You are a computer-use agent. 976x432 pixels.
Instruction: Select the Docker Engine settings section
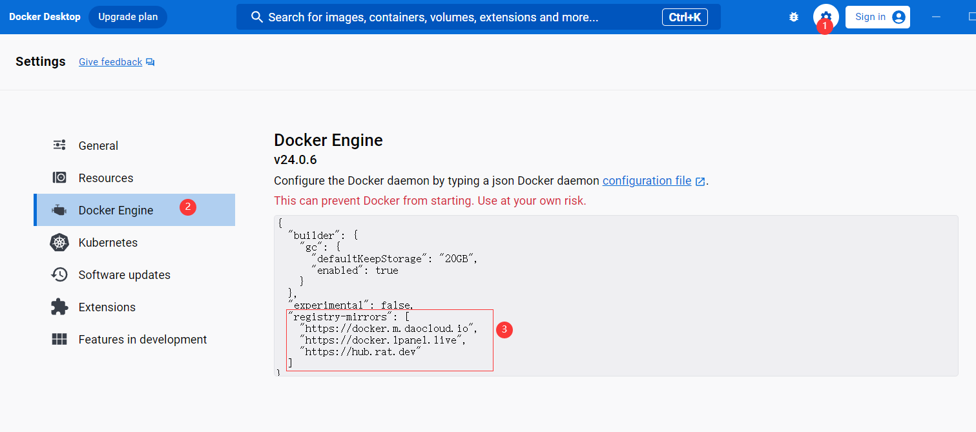point(134,210)
